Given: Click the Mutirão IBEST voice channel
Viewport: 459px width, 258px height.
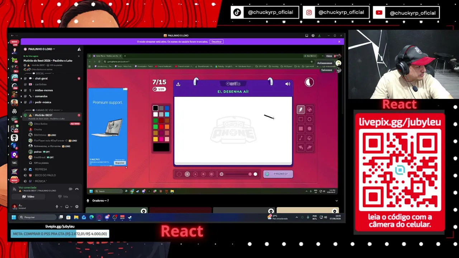Looking at the screenshot, I should click(x=51, y=116).
